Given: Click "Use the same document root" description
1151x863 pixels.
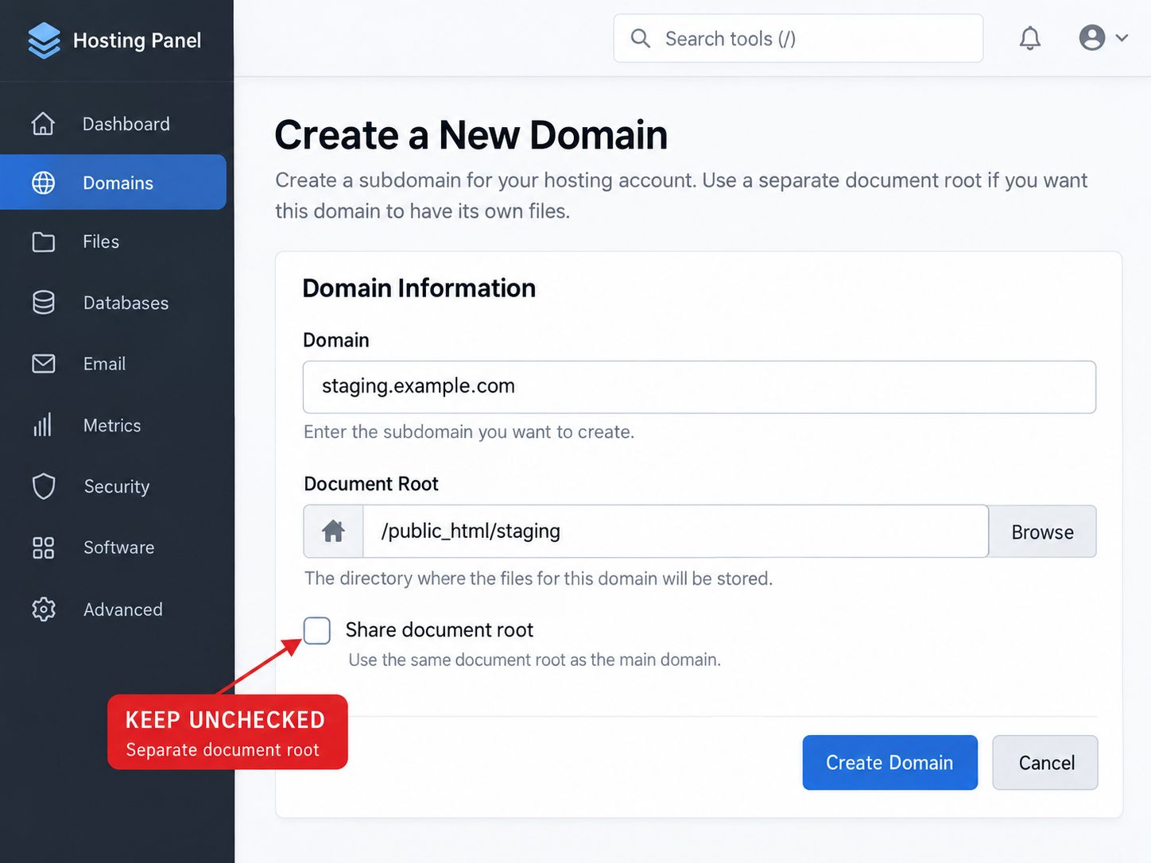Looking at the screenshot, I should pyautogui.click(x=534, y=660).
